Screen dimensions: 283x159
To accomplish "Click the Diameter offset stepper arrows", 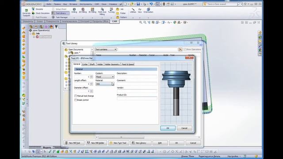I will click(x=92, y=91).
